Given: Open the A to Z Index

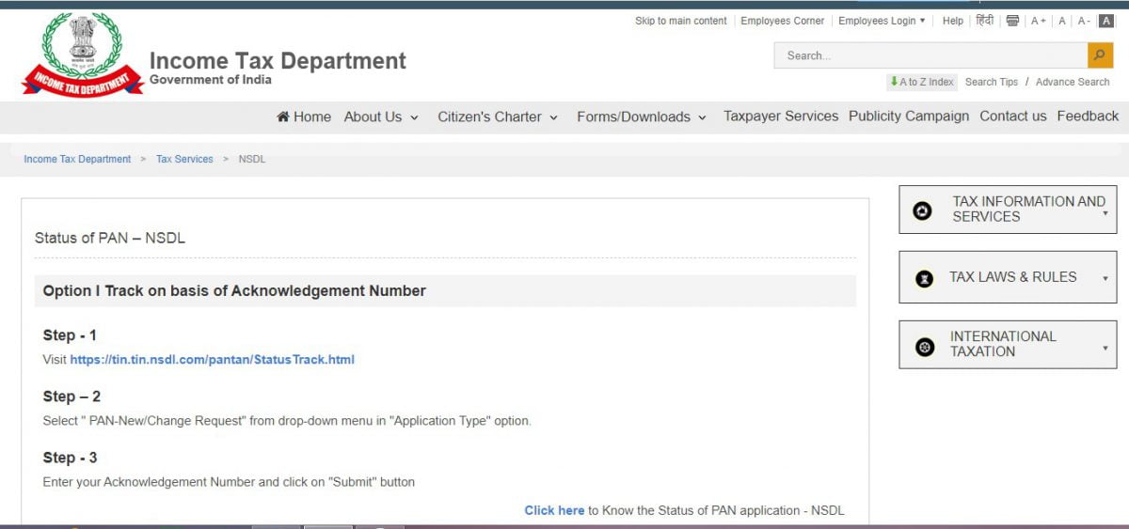Looking at the screenshot, I should [922, 82].
